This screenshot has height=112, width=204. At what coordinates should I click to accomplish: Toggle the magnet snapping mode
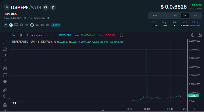5,105
